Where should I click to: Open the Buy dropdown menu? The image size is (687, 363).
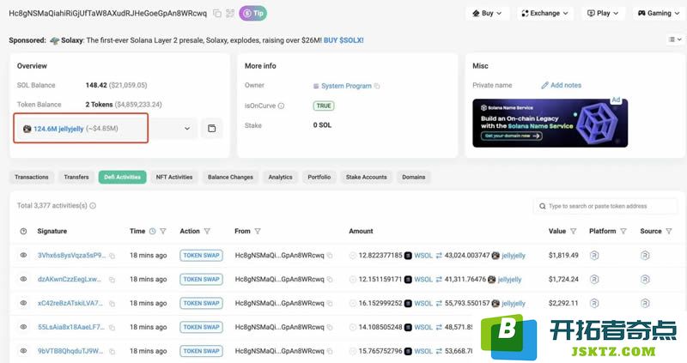coord(487,13)
